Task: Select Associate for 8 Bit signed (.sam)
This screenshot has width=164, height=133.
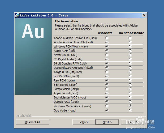Action: click(107, 84)
